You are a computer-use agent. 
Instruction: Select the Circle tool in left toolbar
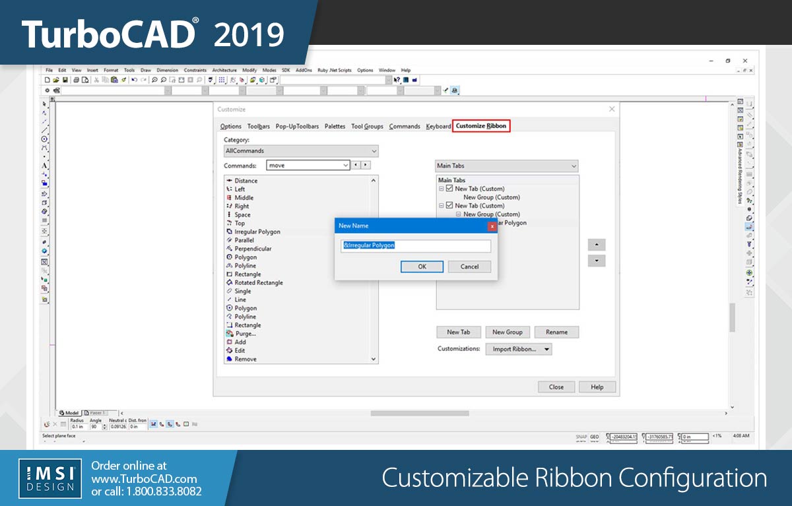[x=44, y=139]
